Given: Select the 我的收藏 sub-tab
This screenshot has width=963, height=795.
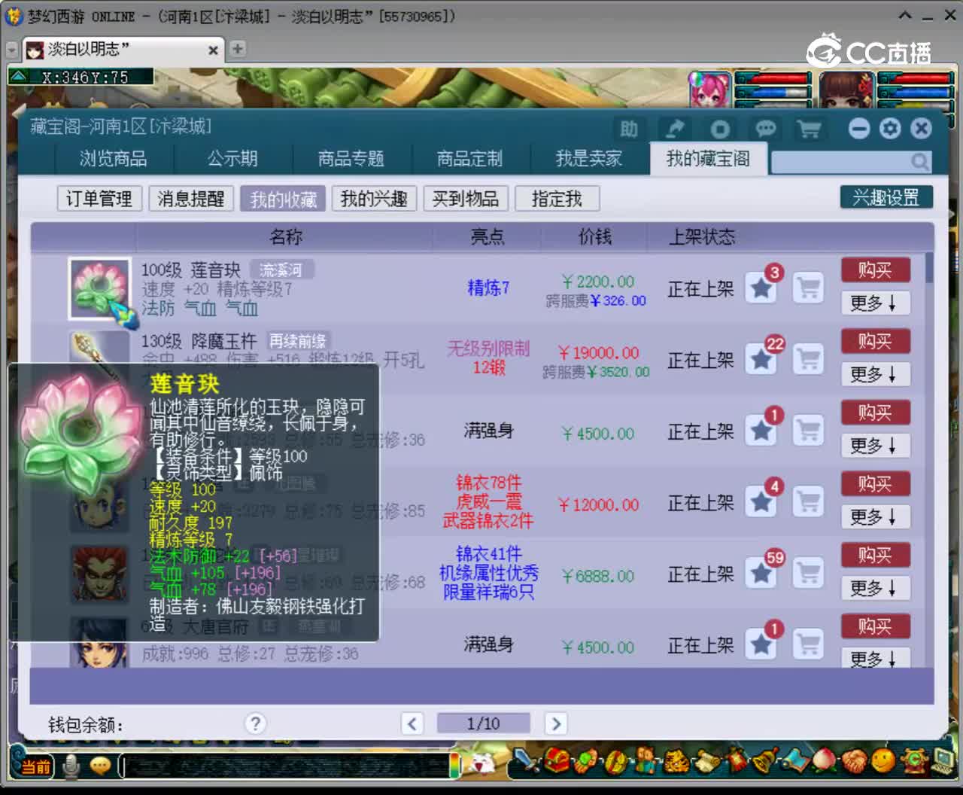Looking at the screenshot, I should point(283,199).
